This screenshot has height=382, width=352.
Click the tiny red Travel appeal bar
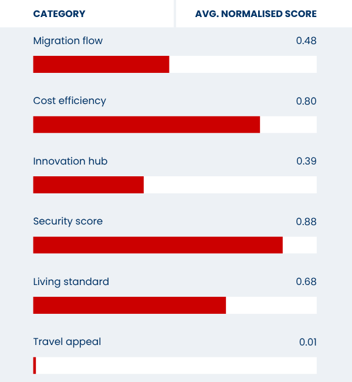(x=35, y=366)
